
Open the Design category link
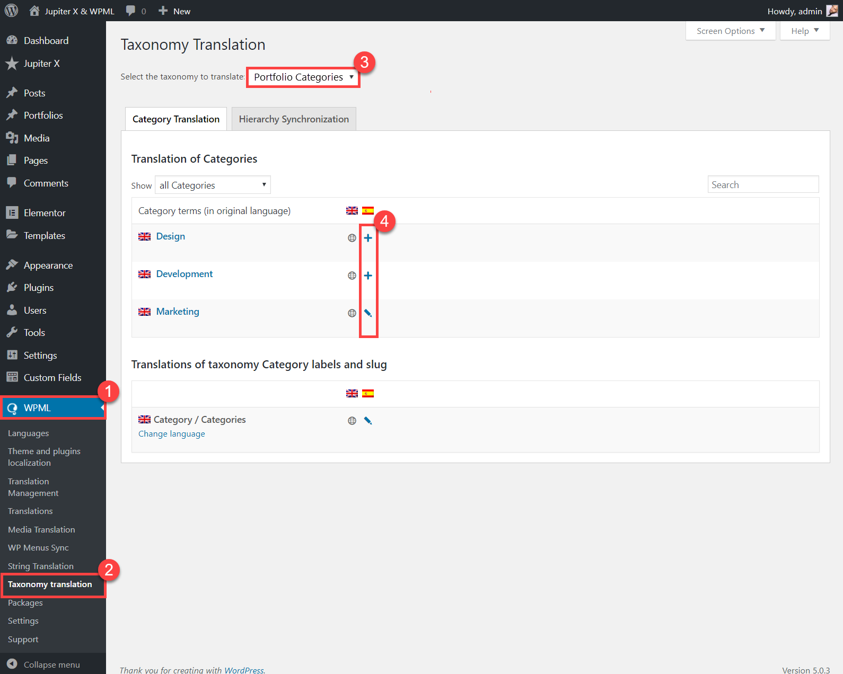point(171,236)
